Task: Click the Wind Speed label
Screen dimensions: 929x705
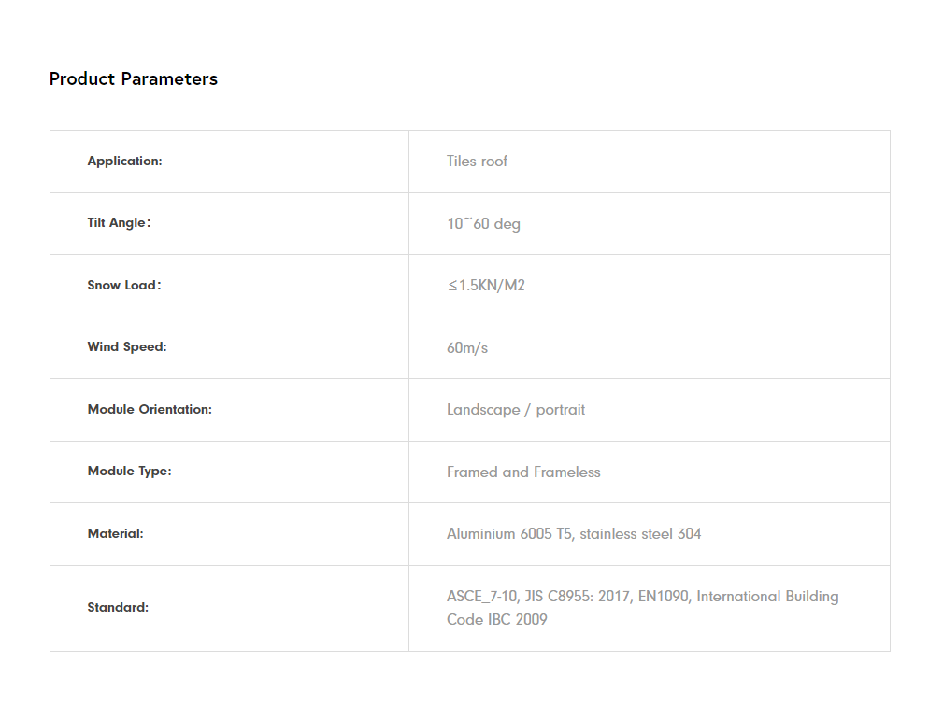Action: click(126, 347)
